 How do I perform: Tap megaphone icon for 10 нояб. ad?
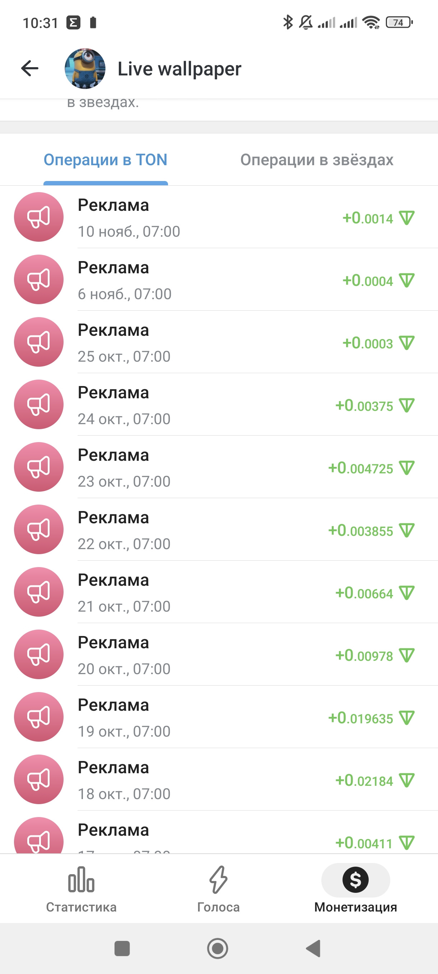click(38, 217)
